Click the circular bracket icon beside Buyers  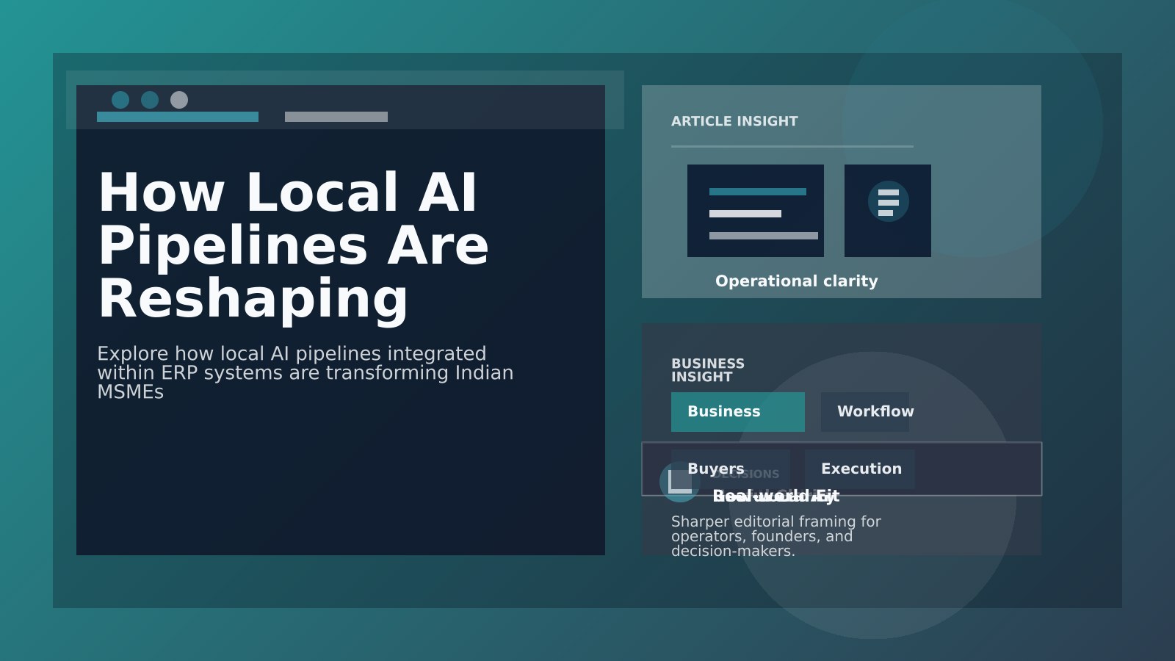[x=679, y=482]
